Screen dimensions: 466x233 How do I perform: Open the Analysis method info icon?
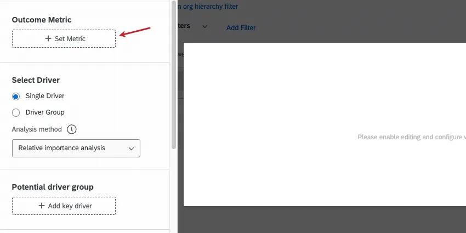(71, 129)
